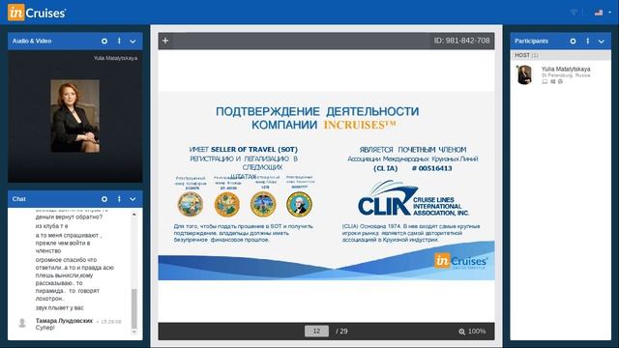Screen dimensions: 619x348
Task: Click the name Тамара Лундовских in chat
Action: pyautogui.click(x=64, y=321)
